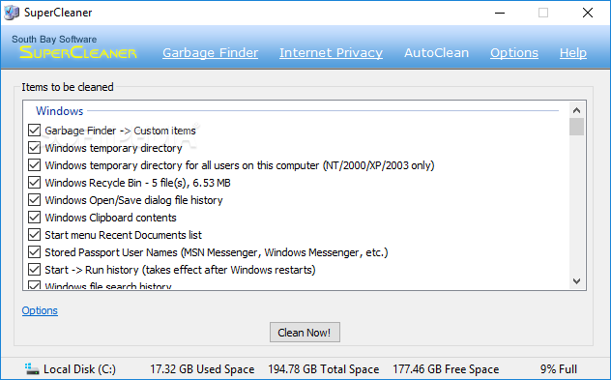Click the SuperCleaner app icon in title bar
This screenshot has height=380, width=611.
pos(12,13)
